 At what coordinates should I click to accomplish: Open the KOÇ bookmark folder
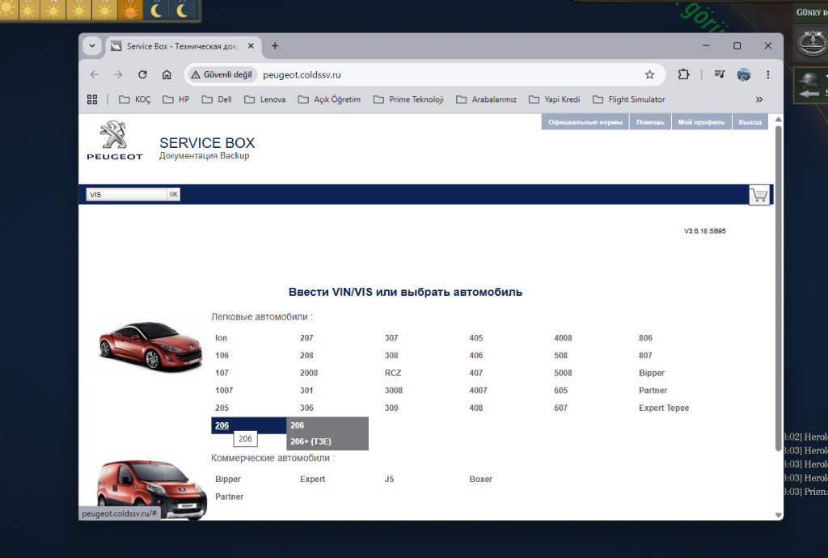135,99
